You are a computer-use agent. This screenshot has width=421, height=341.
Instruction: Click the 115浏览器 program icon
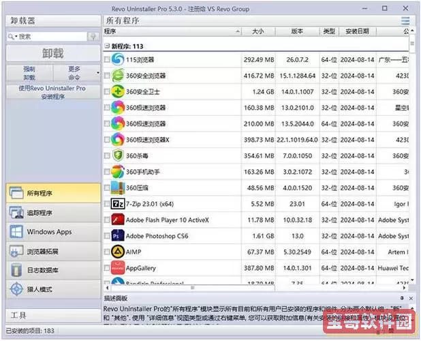pyautogui.click(x=118, y=59)
